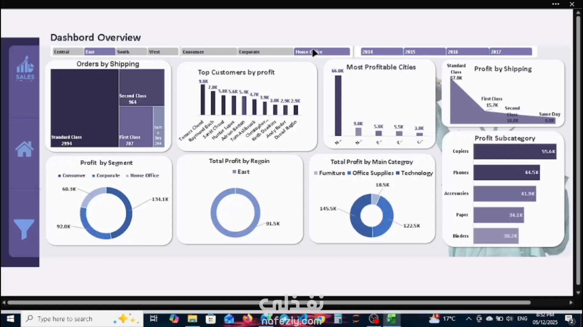Click the Copiers 55.6K bar
This screenshot has height=327, width=583.
(x=515, y=151)
